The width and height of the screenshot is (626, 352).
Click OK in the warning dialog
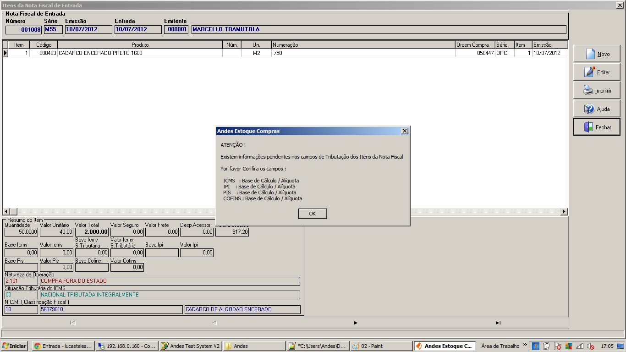tap(313, 214)
